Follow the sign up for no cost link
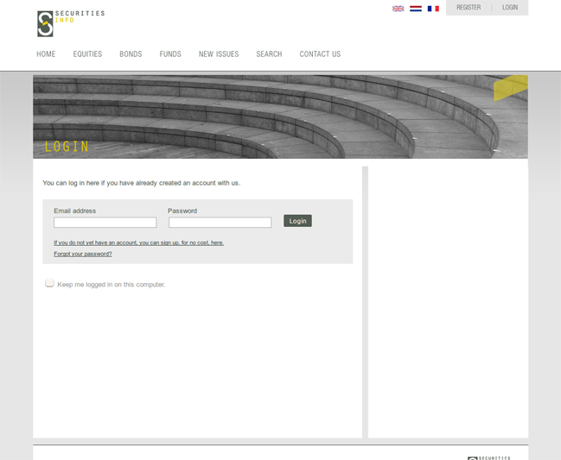 [x=139, y=243]
